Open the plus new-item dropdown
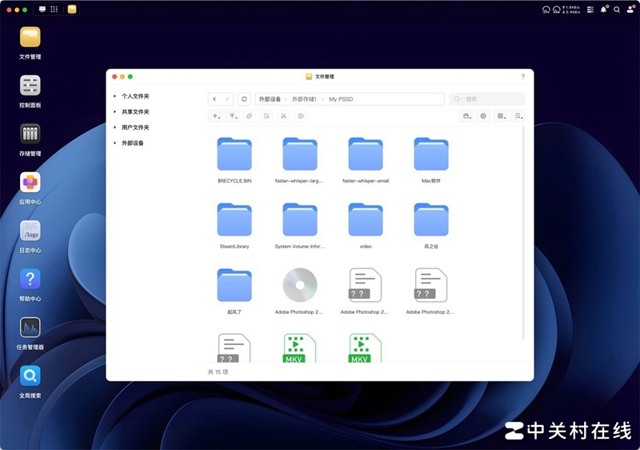The height and width of the screenshot is (450, 640). tap(215, 116)
